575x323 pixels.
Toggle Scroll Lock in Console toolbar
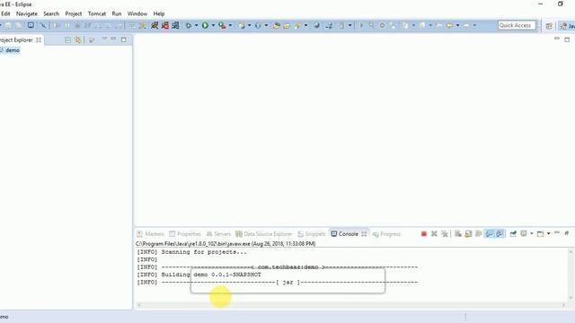click(468, 233)
